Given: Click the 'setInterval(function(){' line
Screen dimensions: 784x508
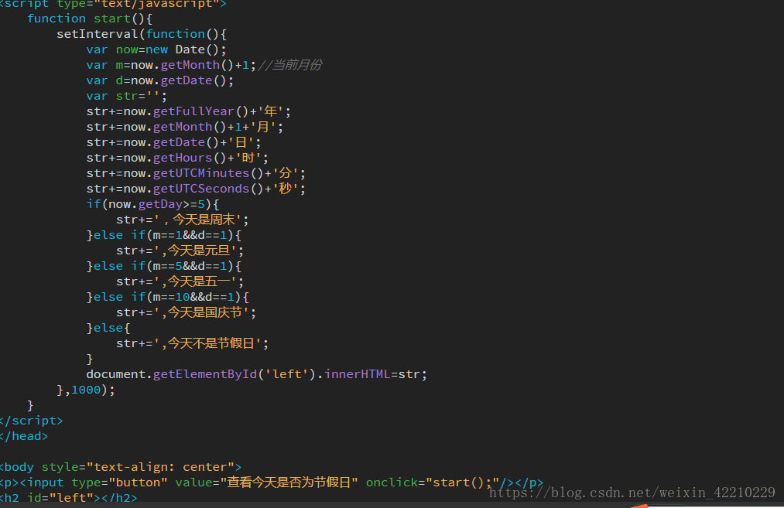Looking at the screenshot, I should point(142,34).
